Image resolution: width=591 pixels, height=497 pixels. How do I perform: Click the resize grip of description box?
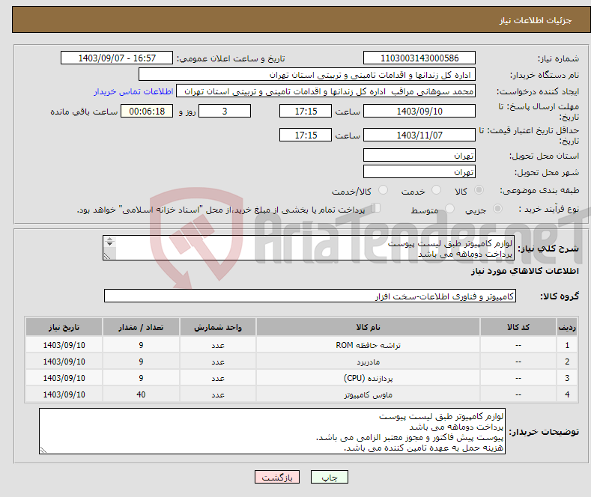point(107,256)
